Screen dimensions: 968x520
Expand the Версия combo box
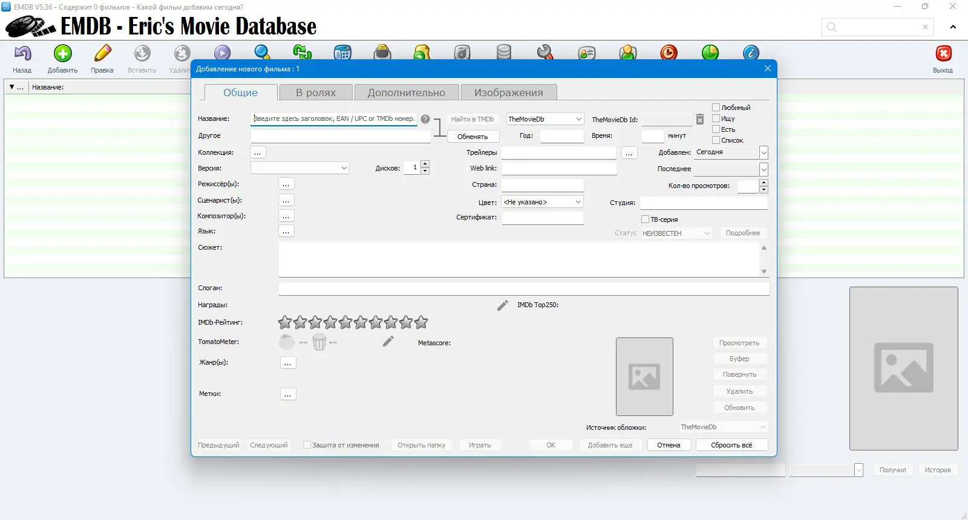[344, 168]
